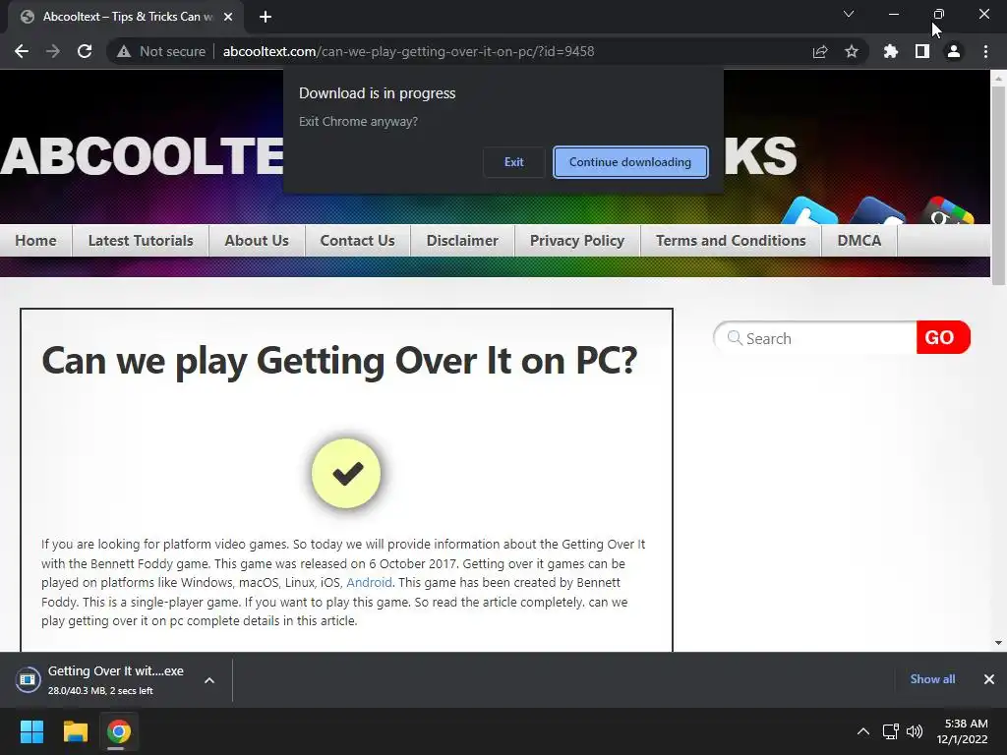Click the address bar URL

pos(408,51)
